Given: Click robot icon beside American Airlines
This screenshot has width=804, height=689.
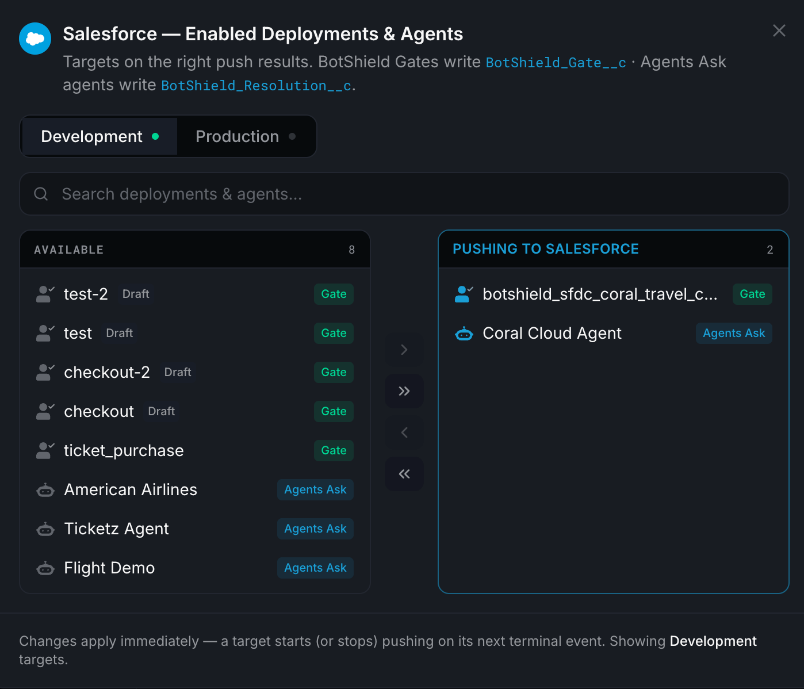Looking at the screenshot, I should [45, 490].
